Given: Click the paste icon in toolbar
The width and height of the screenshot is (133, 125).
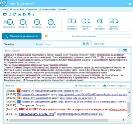Looking at the screenshot, I should click(x=24, y=14).
